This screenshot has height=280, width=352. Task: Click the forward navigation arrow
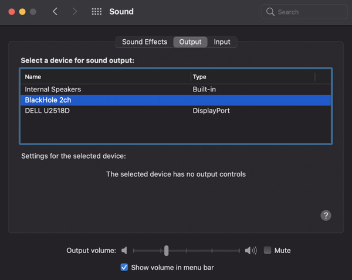[75, 12]
